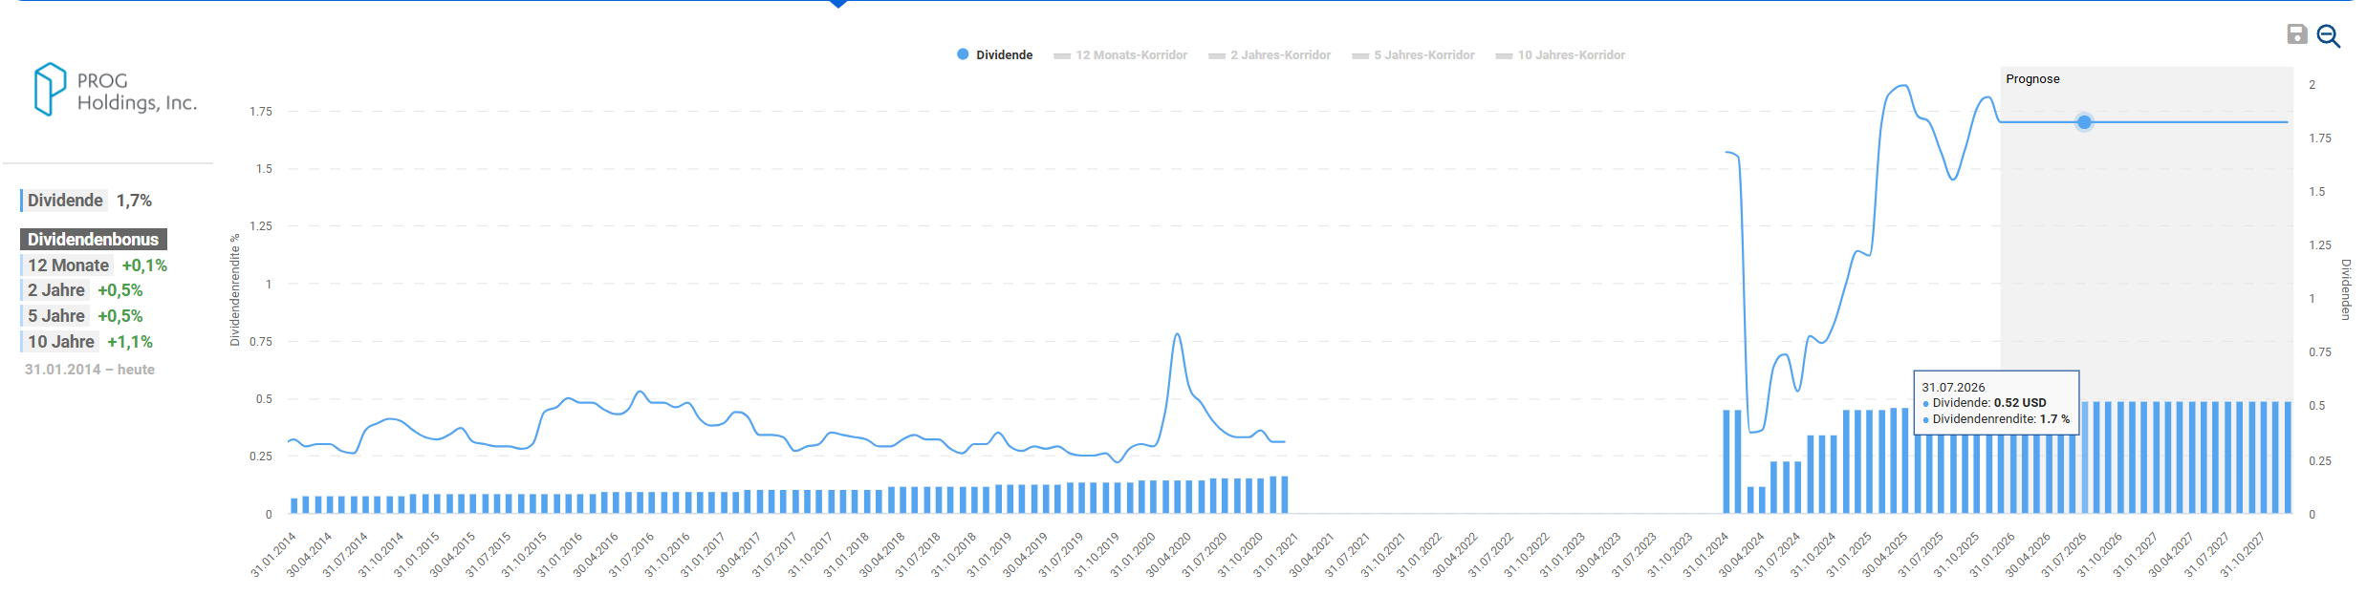
Task: Click the Dividendenbonus header label
Action: pos(93,240)
